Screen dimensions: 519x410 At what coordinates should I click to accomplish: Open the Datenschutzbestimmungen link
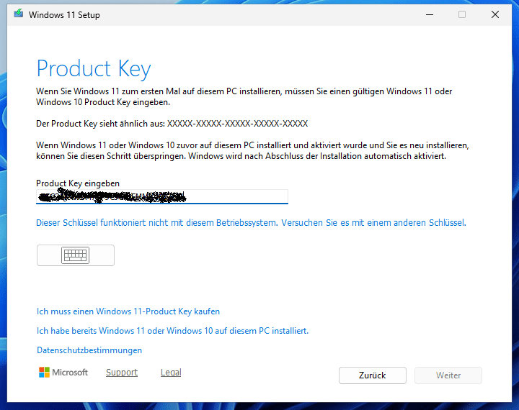pos(89,350)
